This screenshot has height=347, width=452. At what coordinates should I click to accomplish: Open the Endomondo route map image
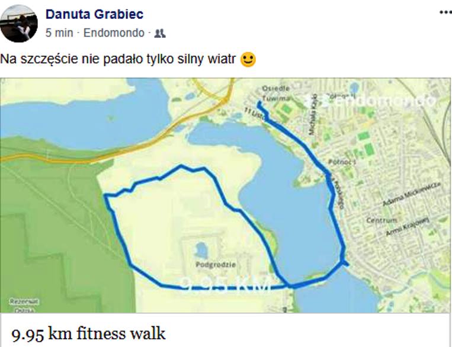click(225, 195)
